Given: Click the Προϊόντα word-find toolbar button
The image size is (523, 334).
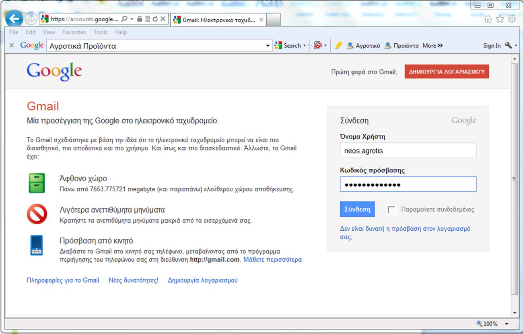Looking at the screenshot, I should pyautogui.click(x=402, y=45).
